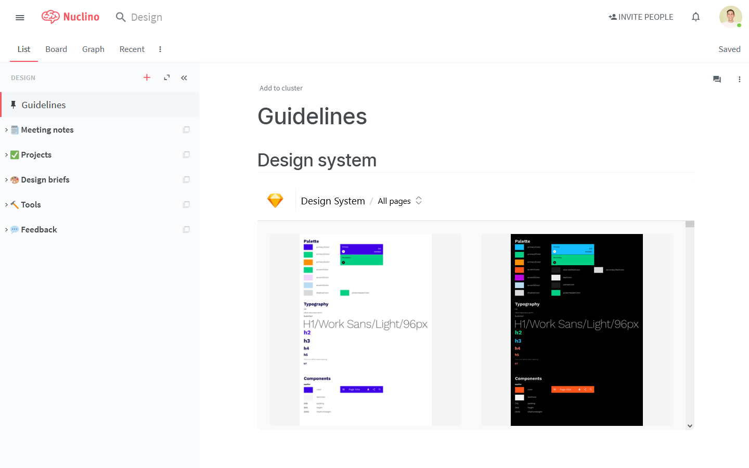Expand the Tools cluster

6,205
